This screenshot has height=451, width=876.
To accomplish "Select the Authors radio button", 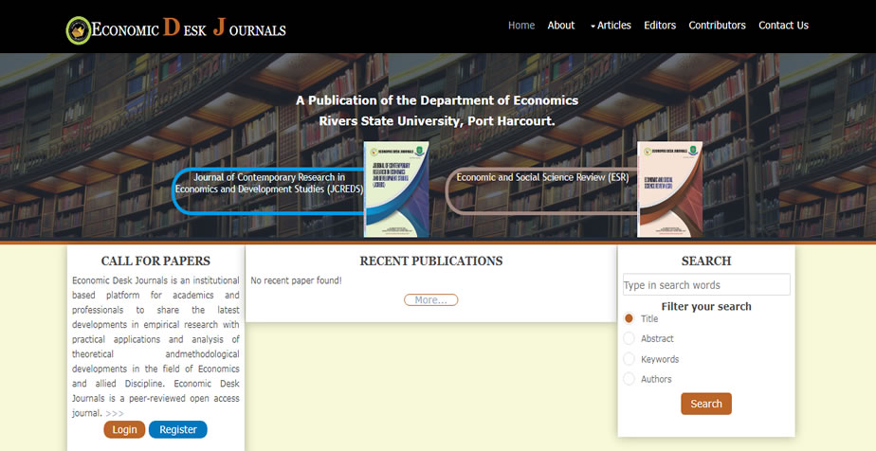I will [x=630, y=379].
